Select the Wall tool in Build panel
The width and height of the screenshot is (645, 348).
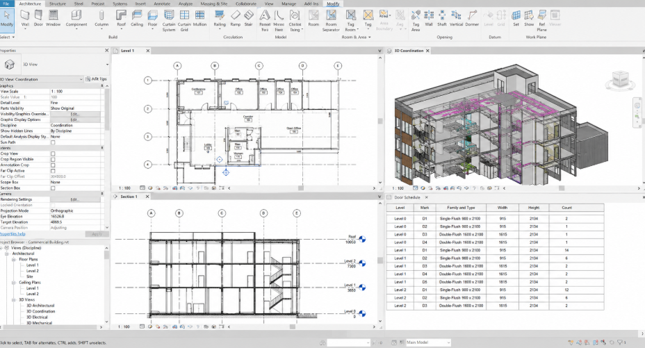pyautogui.click(x=25, y=18)
